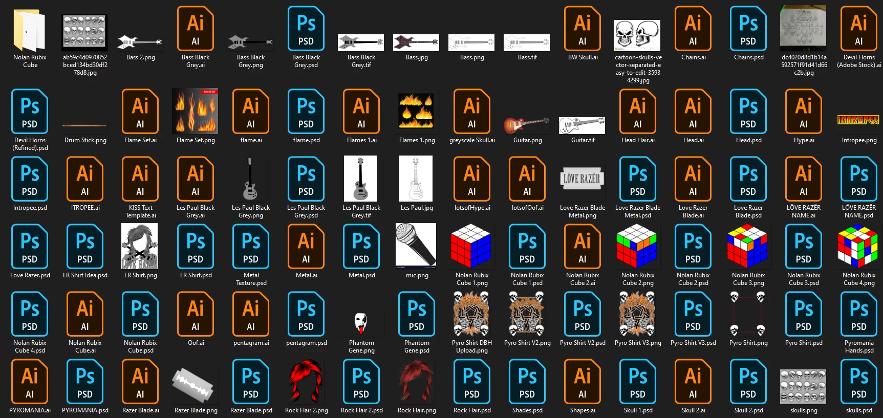Click the file name text 'ITROPEE.ai'
This screenshot has height=418, width=883.
coord(85,208)
